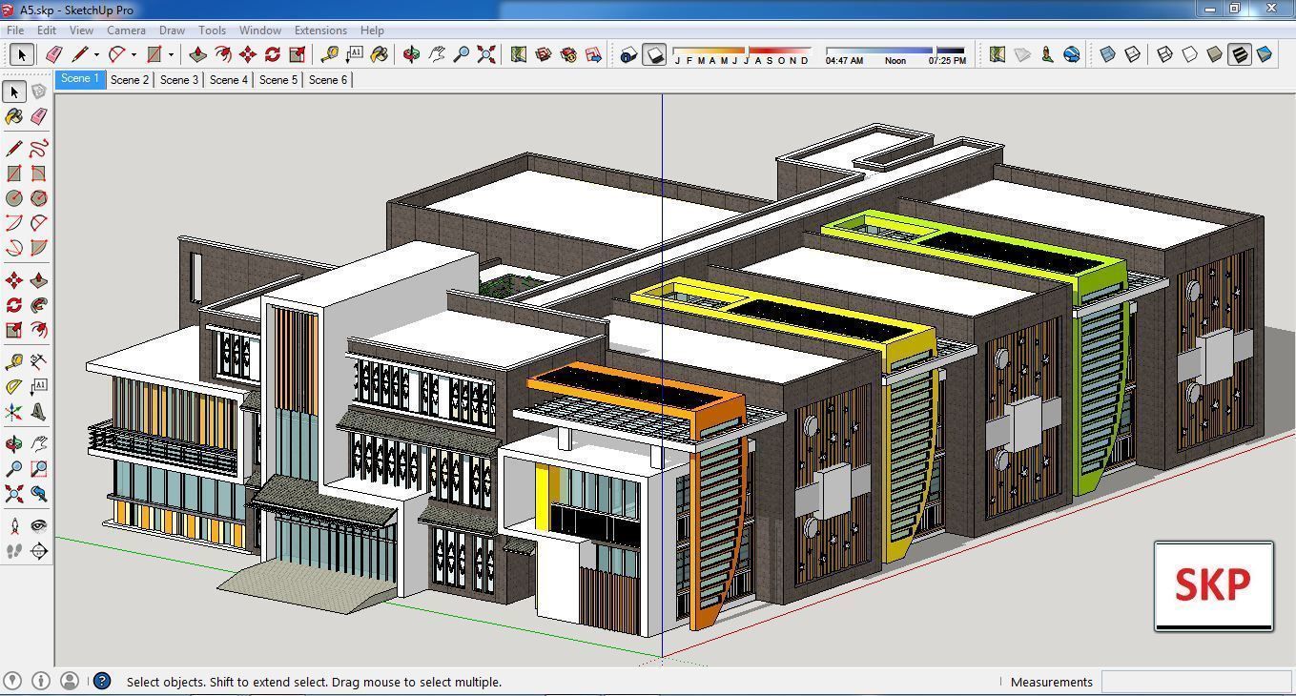The height and width of the screenshot is (696, 1296).
Task: Switch to Scene 3 tab
Action: pos(179,80)
